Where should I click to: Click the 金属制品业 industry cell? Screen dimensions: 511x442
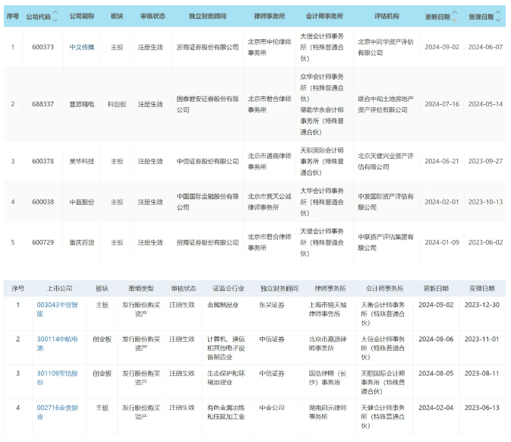click(x=223, y=305)
